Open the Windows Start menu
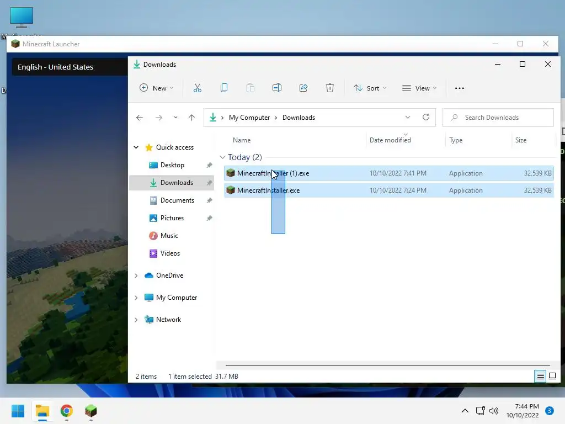The image size is (565, 424). coord(18,411)
